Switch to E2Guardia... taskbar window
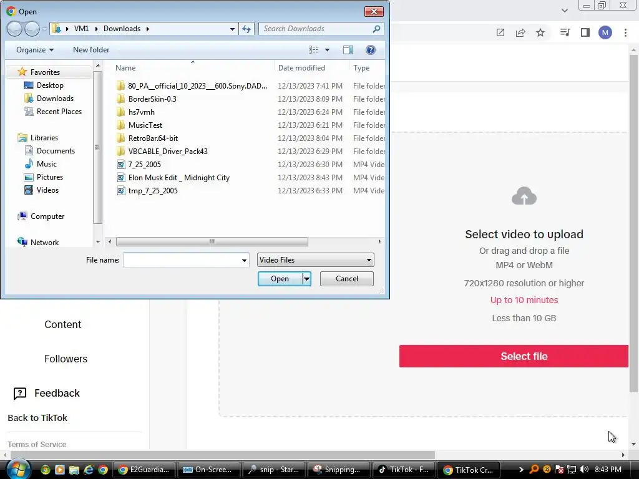Screen dimensions: 639x479 [x=143, y=470]
